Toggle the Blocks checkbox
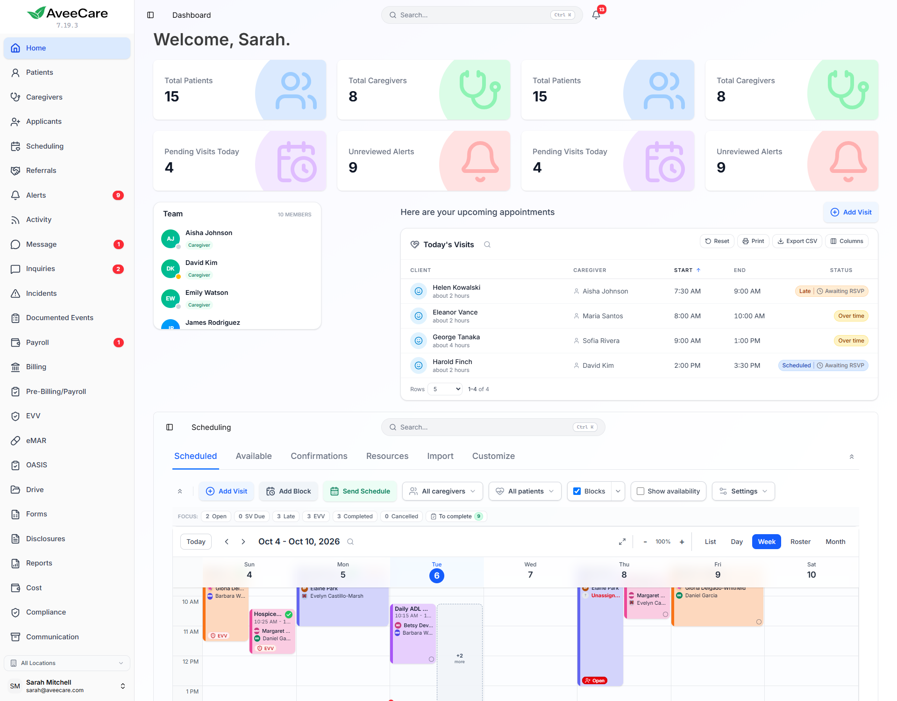 pyautogui.click(x=577, y=491)
